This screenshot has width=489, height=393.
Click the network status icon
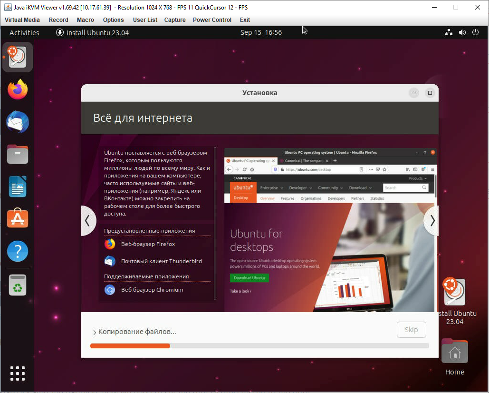click(449, 32)
